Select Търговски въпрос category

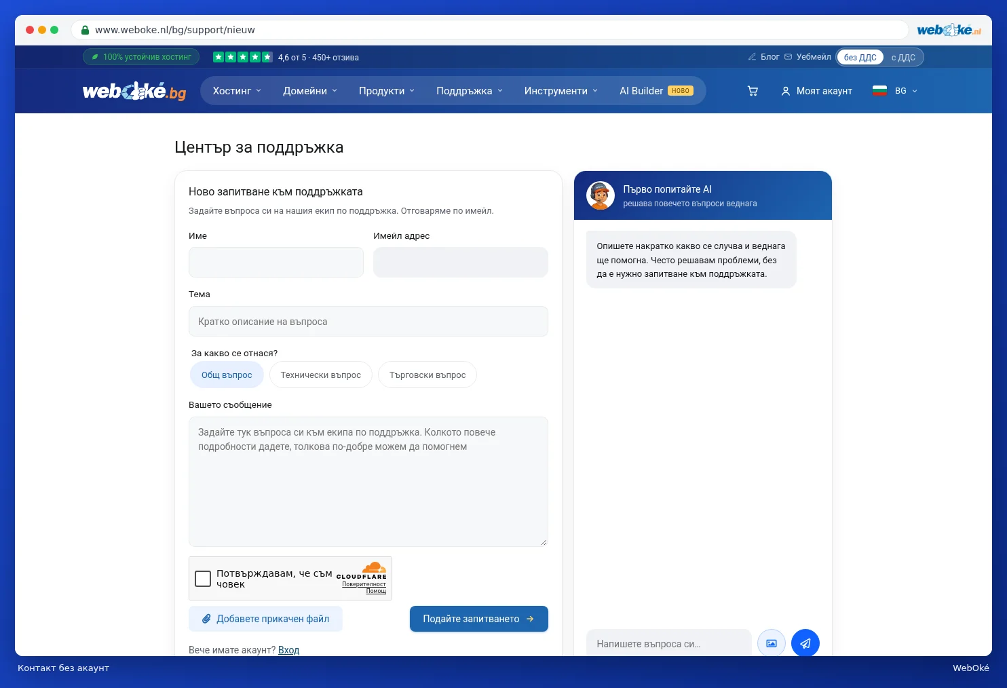[427, 375]
